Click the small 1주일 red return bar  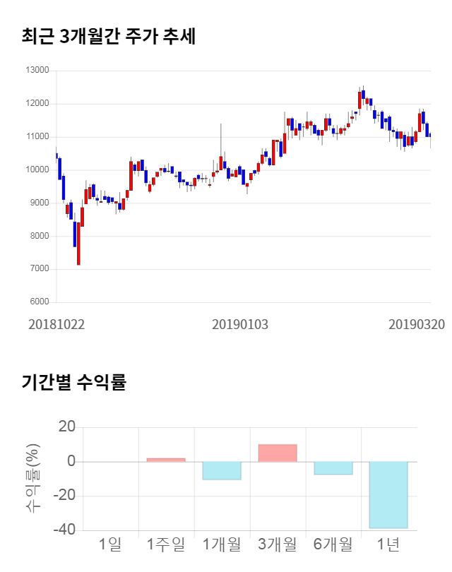pos(166,460)
